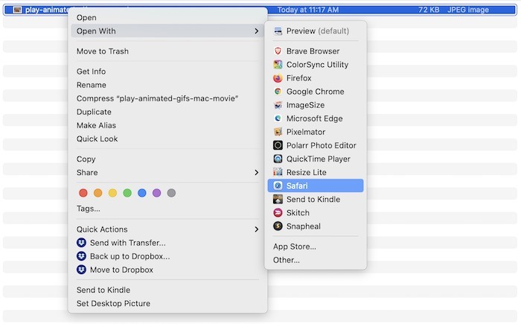The height and width of the screenshot is (324, 521).
Task: Apply the purple tag color
Action: click(156, 193)
